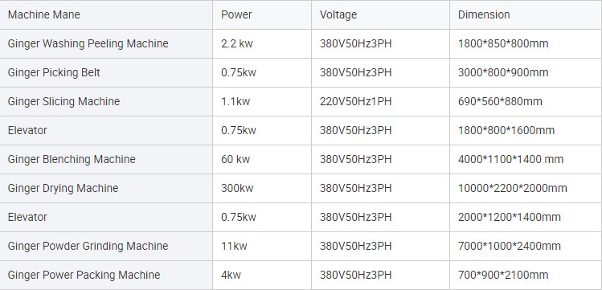This screenshot has height=290, width=602.
Task: Click the 11kw power value
Action: click(x=234, y=246)
